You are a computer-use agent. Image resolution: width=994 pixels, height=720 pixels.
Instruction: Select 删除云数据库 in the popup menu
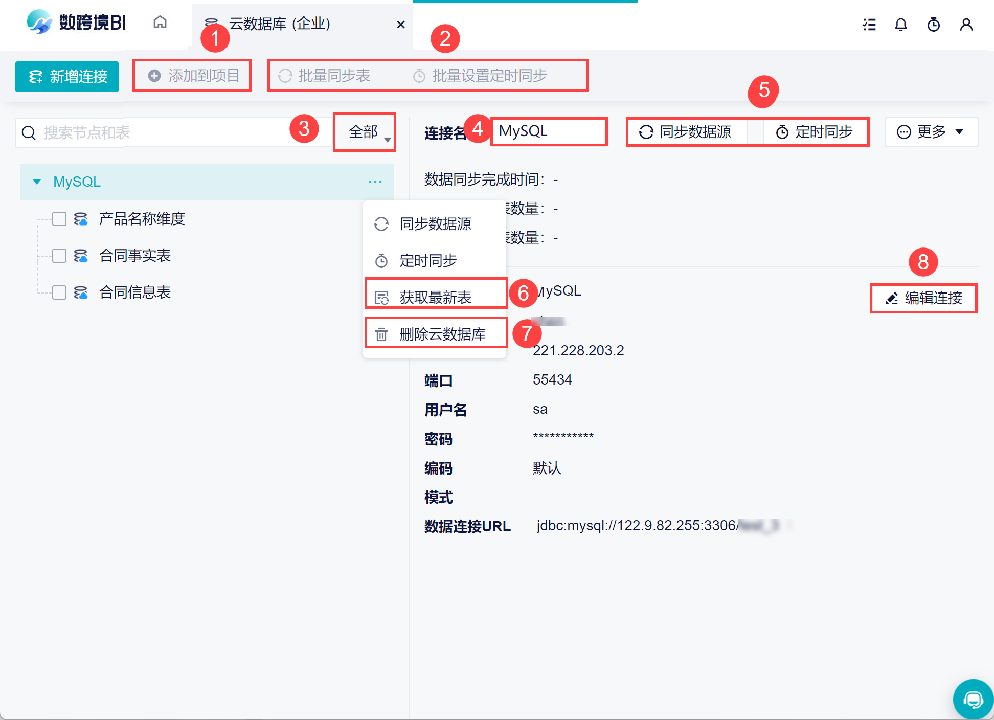coord(442,334)
